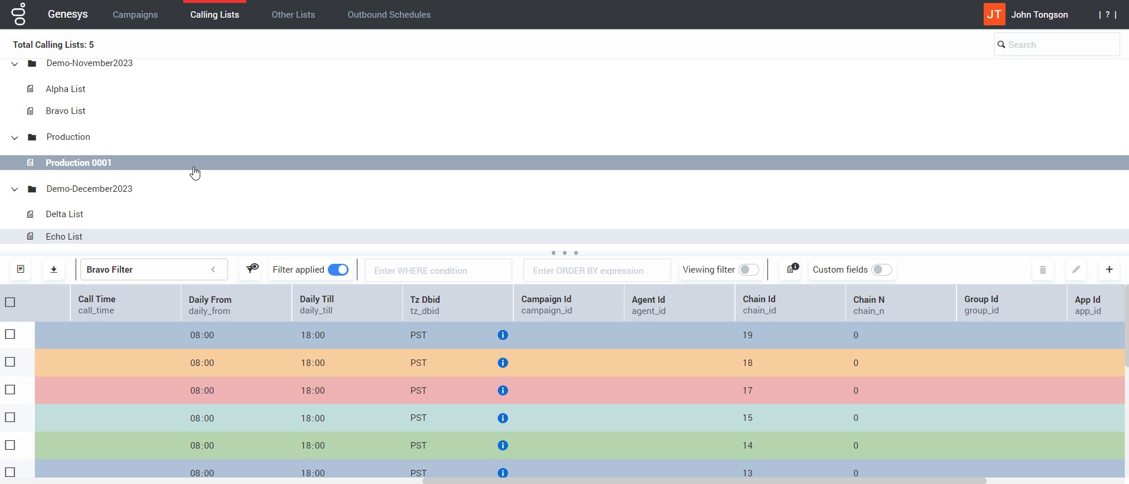Enable the Custom fields switch
Viewport: 1129px width, 484px height.
[x=881, y=270]
